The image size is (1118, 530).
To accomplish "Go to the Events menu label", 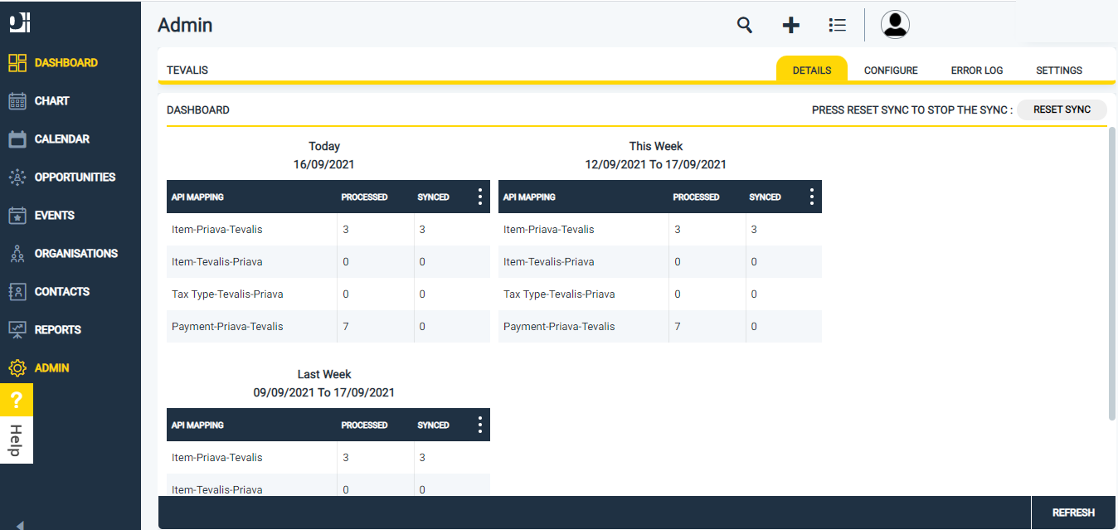I will [55, 216].
